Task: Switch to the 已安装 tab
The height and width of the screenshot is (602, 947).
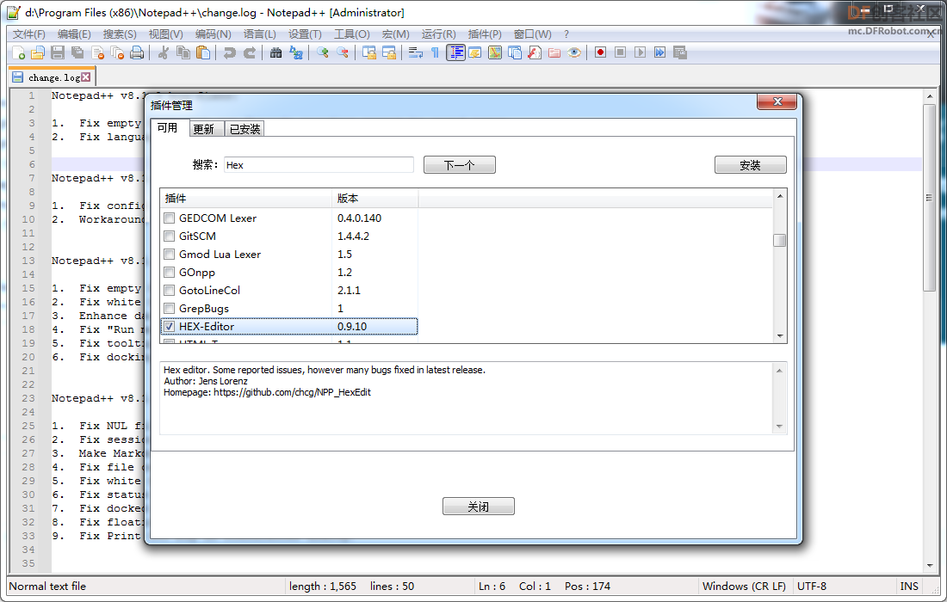Action: click(x=244, y=129)
